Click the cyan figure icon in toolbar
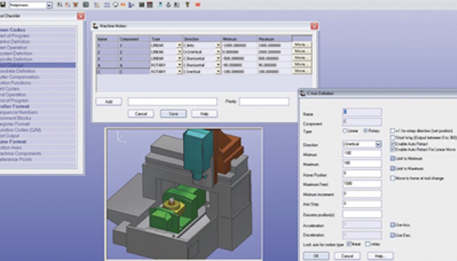Viewport: 457px width, 261px height. pos(161,5)
